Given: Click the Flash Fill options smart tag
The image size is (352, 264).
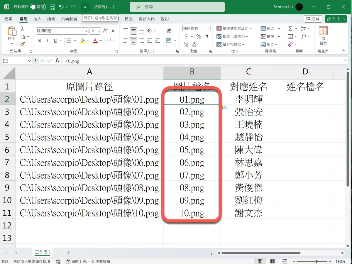Looking at the screenshot, I should pos(224,108).
